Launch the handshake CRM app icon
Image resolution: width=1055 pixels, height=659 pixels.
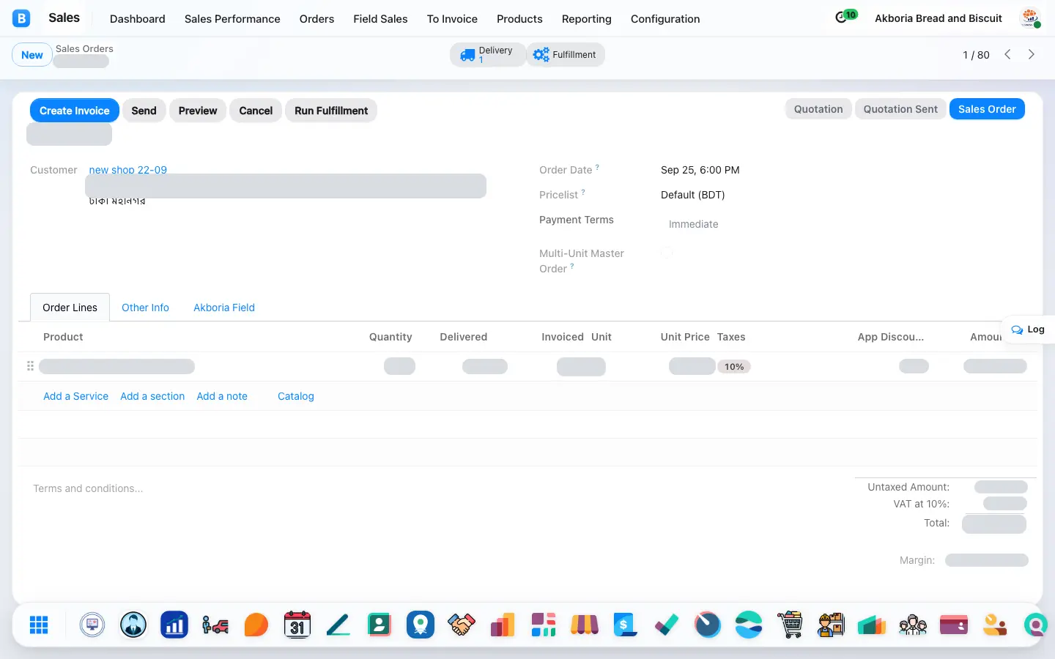(x=462, y=625)
